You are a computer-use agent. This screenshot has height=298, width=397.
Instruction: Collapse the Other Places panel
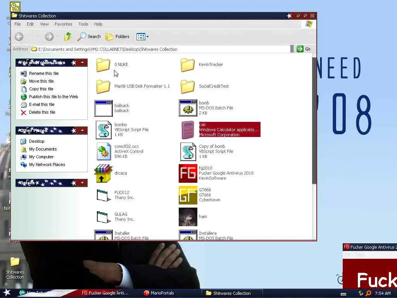82,130
